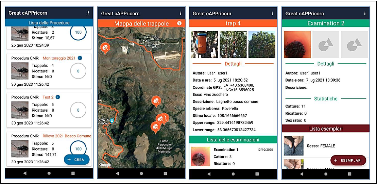377x184 pixels.
Task: Open the Test 2 procedure link
Action: (48, 97)
